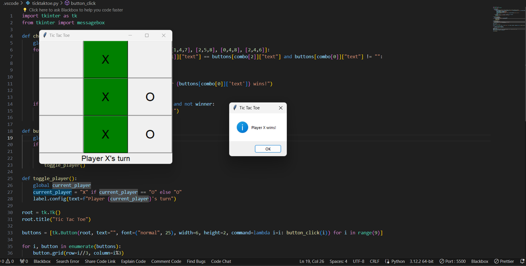This screenshot has height=266, width=526.
Task: Click Share Code Link in status bar
Action: (x=100, y=261)
